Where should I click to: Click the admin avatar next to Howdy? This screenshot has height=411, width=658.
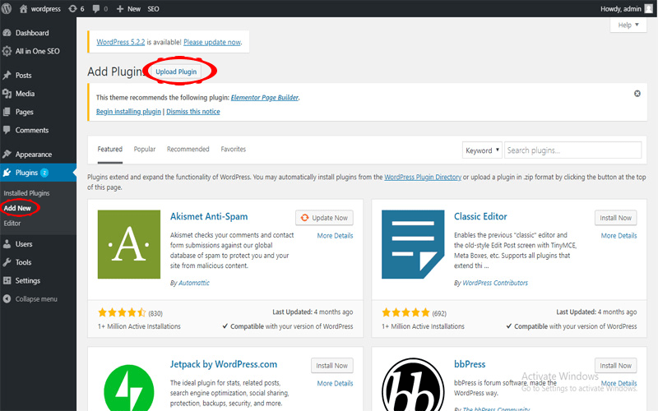tap(649, 9)
